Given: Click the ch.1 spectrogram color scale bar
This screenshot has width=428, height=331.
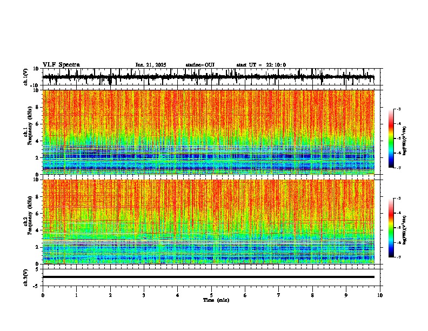Looking at the screenshot, I should coord(391,138).
